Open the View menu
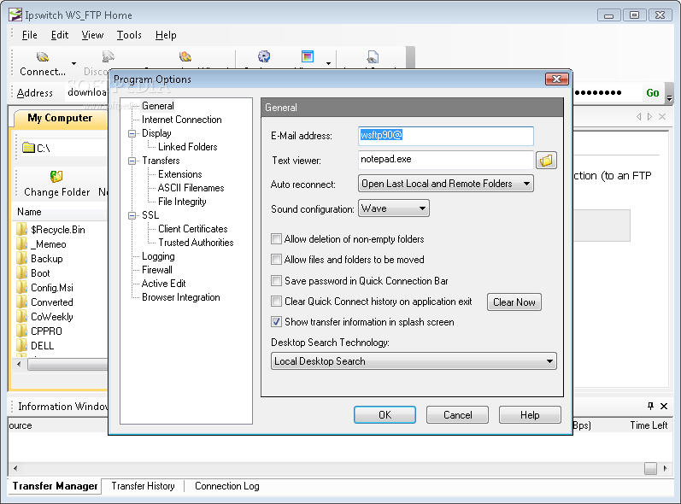The width and height of the screenshot is (681, 504). (92, 35)
